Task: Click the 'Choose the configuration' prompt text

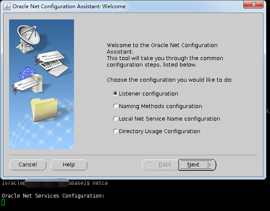Action: coord(170,80)
